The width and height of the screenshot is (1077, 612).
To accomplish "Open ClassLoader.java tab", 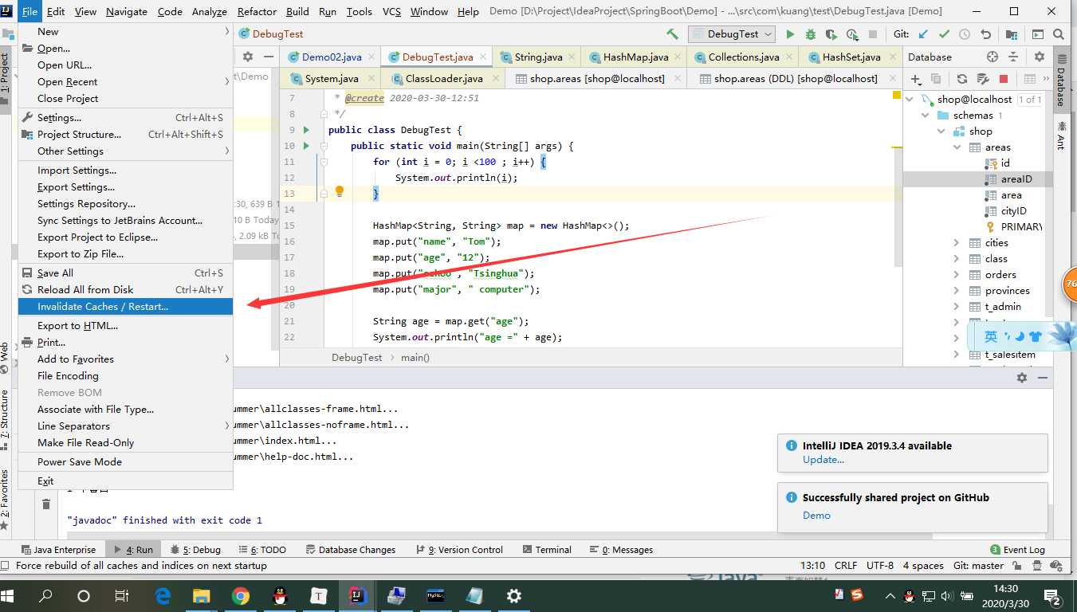I will click(444, 79).
